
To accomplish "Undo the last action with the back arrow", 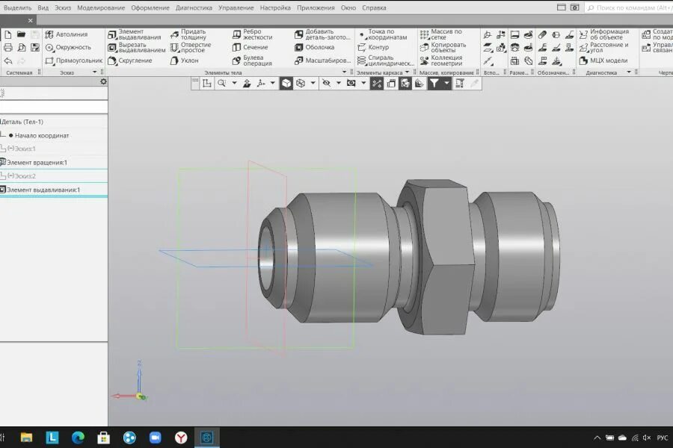I will point(7,61).
